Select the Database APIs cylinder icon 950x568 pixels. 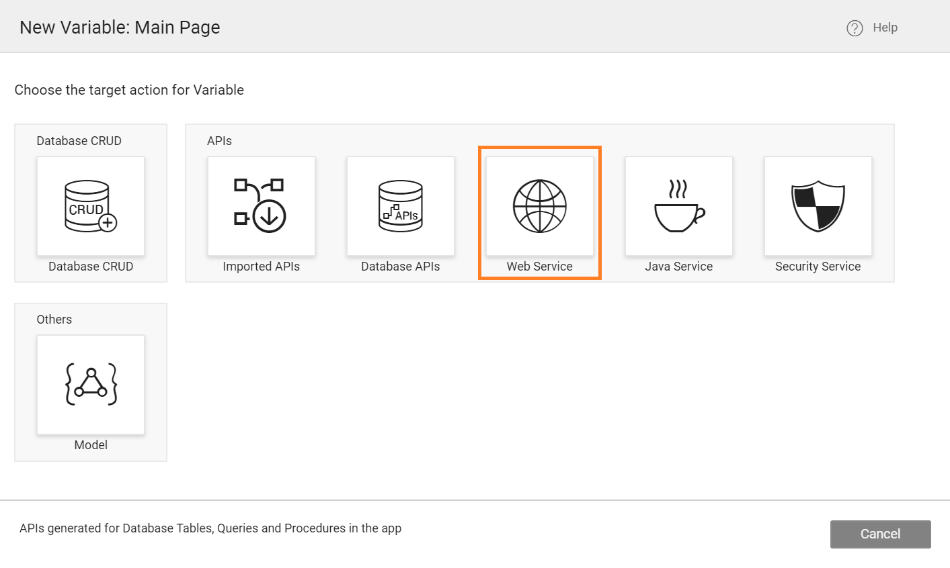coord(400,206)
